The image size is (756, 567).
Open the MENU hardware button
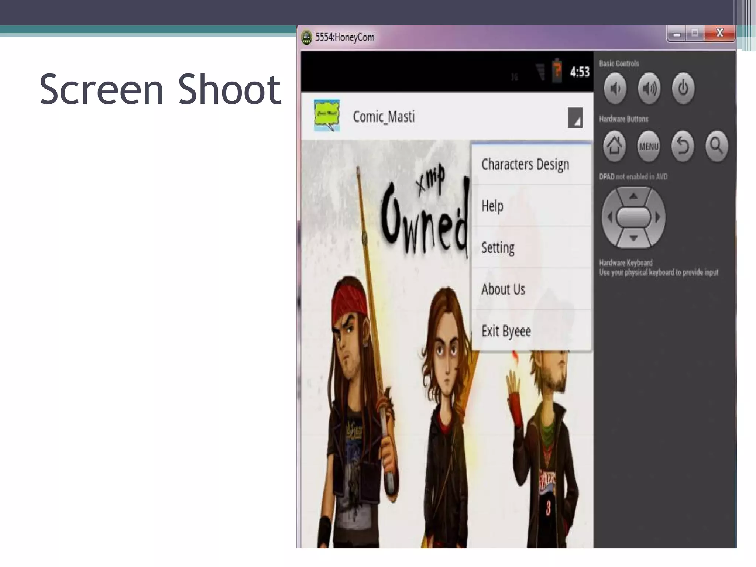point(649,146)
